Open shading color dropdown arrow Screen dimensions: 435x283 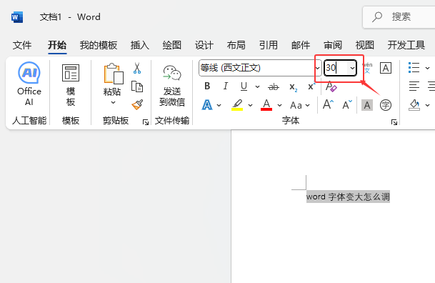click(428, 106)
